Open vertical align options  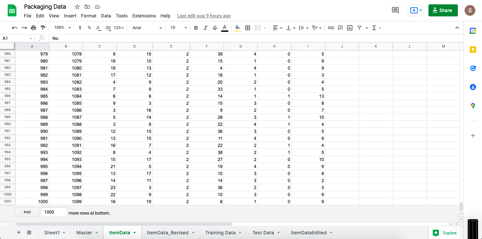291,28
